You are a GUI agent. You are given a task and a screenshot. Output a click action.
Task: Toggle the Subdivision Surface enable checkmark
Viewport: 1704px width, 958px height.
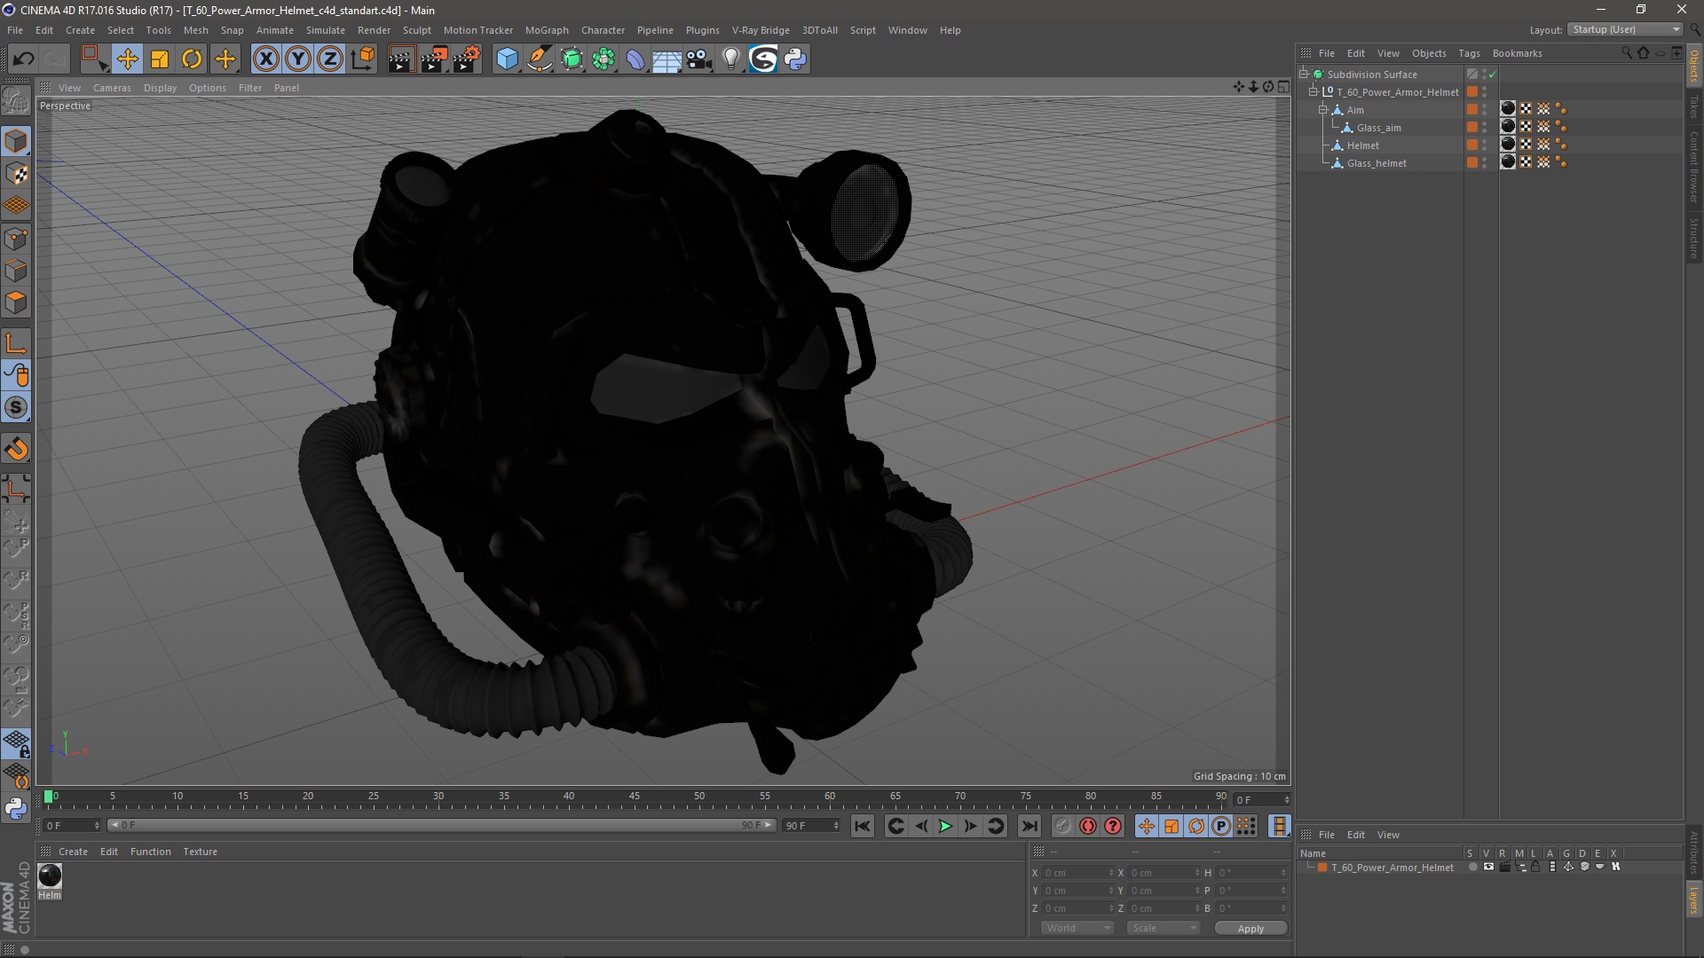click(x=1493, y=75)
